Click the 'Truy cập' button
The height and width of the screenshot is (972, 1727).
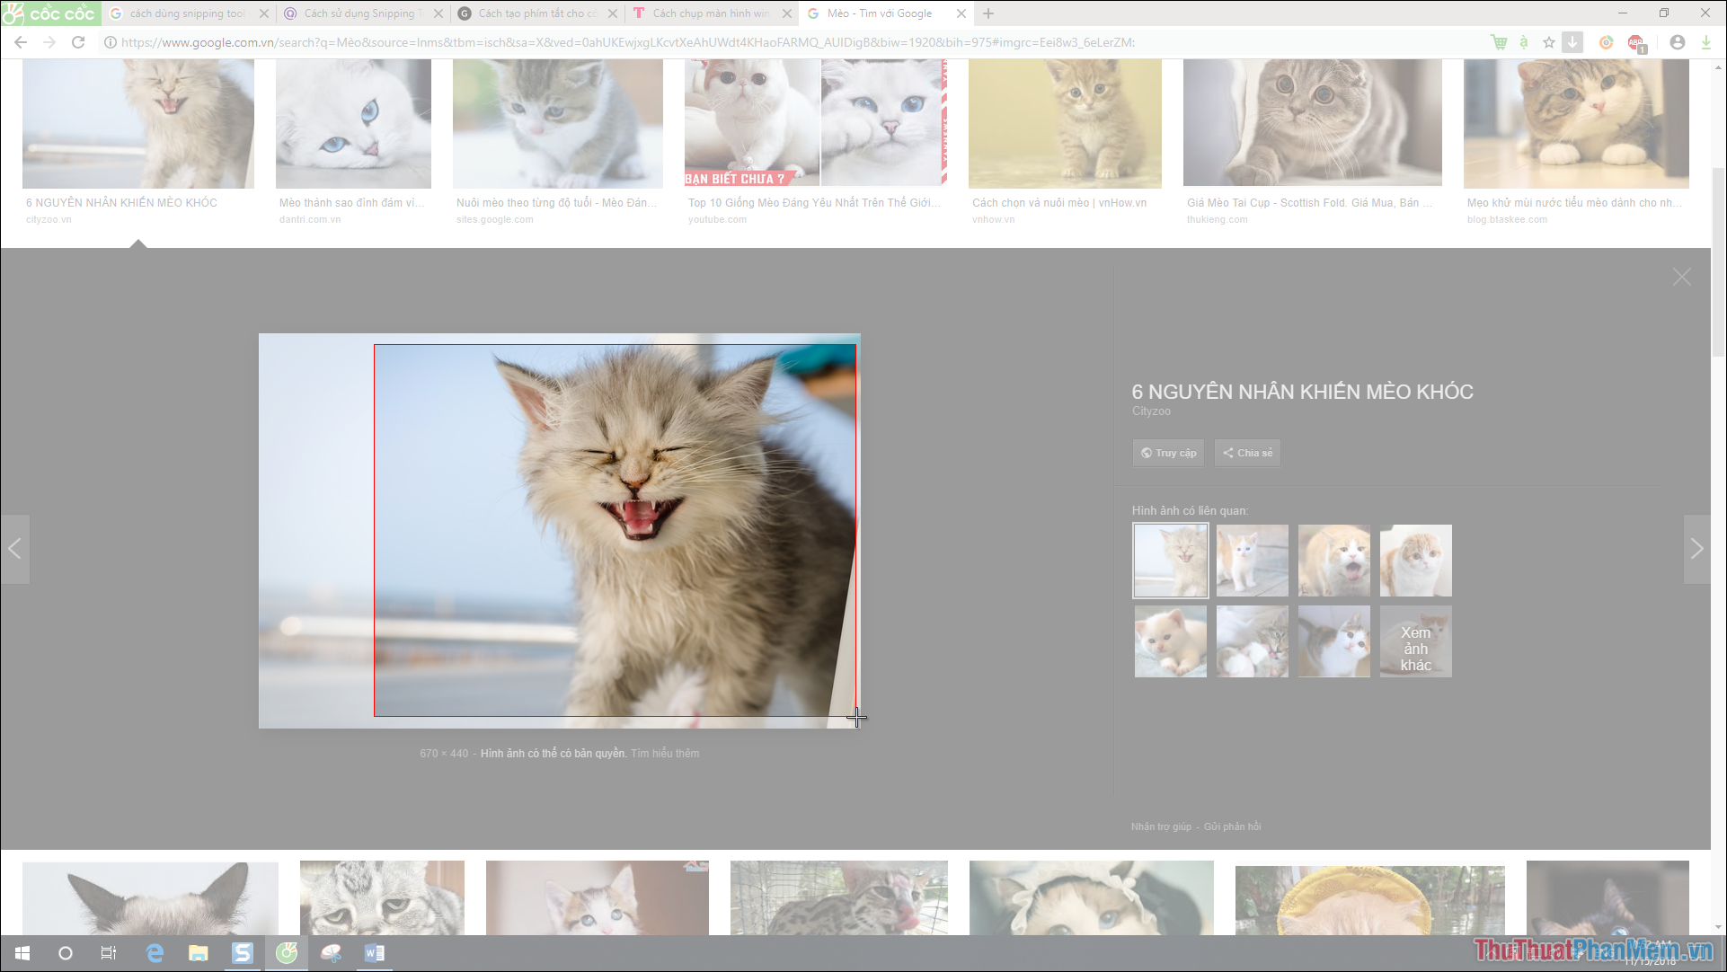(x=1167, y=453)
